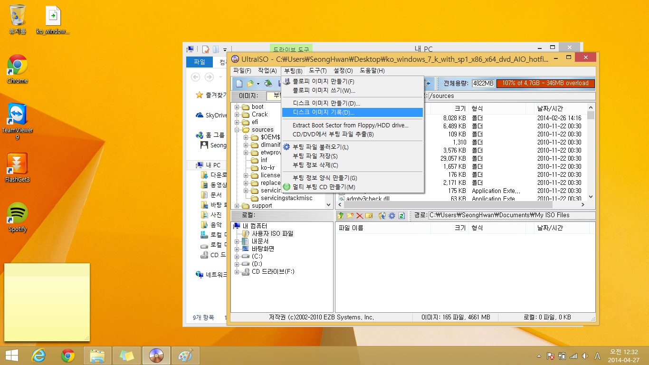Click the Up folder icon in local toolbar

point(341,215)
